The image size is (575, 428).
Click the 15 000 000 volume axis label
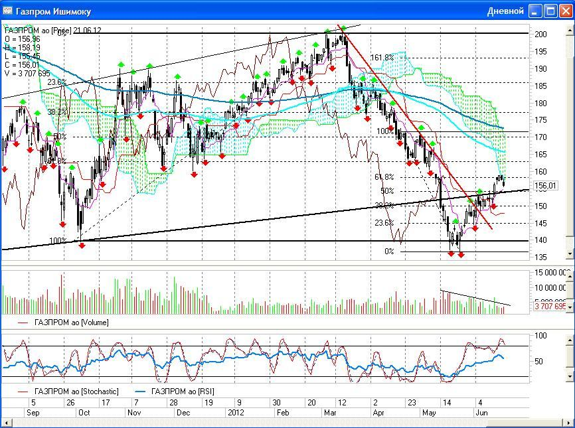(x=550, y=272)
